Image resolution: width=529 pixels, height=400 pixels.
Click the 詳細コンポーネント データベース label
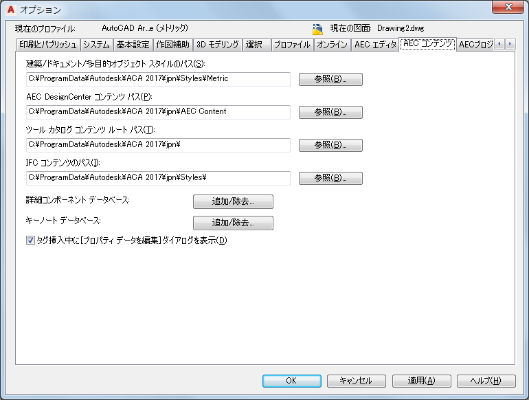(x=78, y=200)
